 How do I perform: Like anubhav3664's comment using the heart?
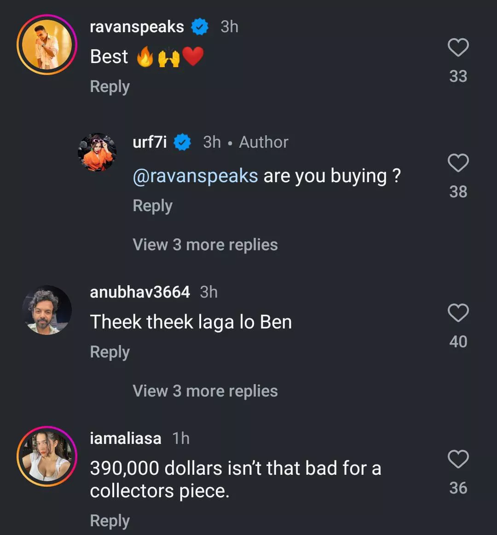(x=458, y=313)
